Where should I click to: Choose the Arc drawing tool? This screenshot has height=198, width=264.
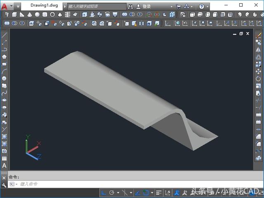4,71
